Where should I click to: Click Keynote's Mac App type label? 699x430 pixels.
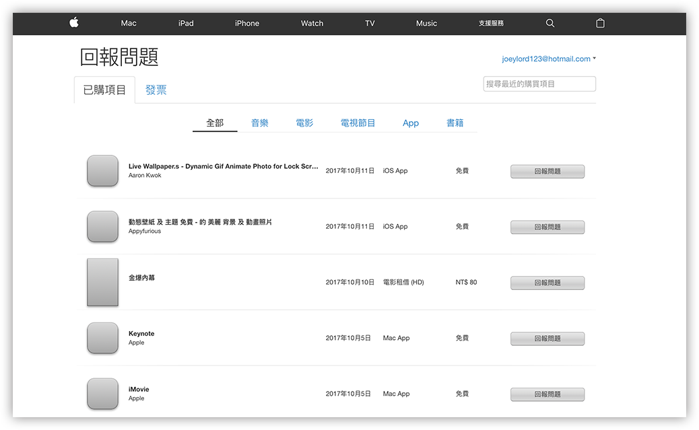(x=397, y=338)
